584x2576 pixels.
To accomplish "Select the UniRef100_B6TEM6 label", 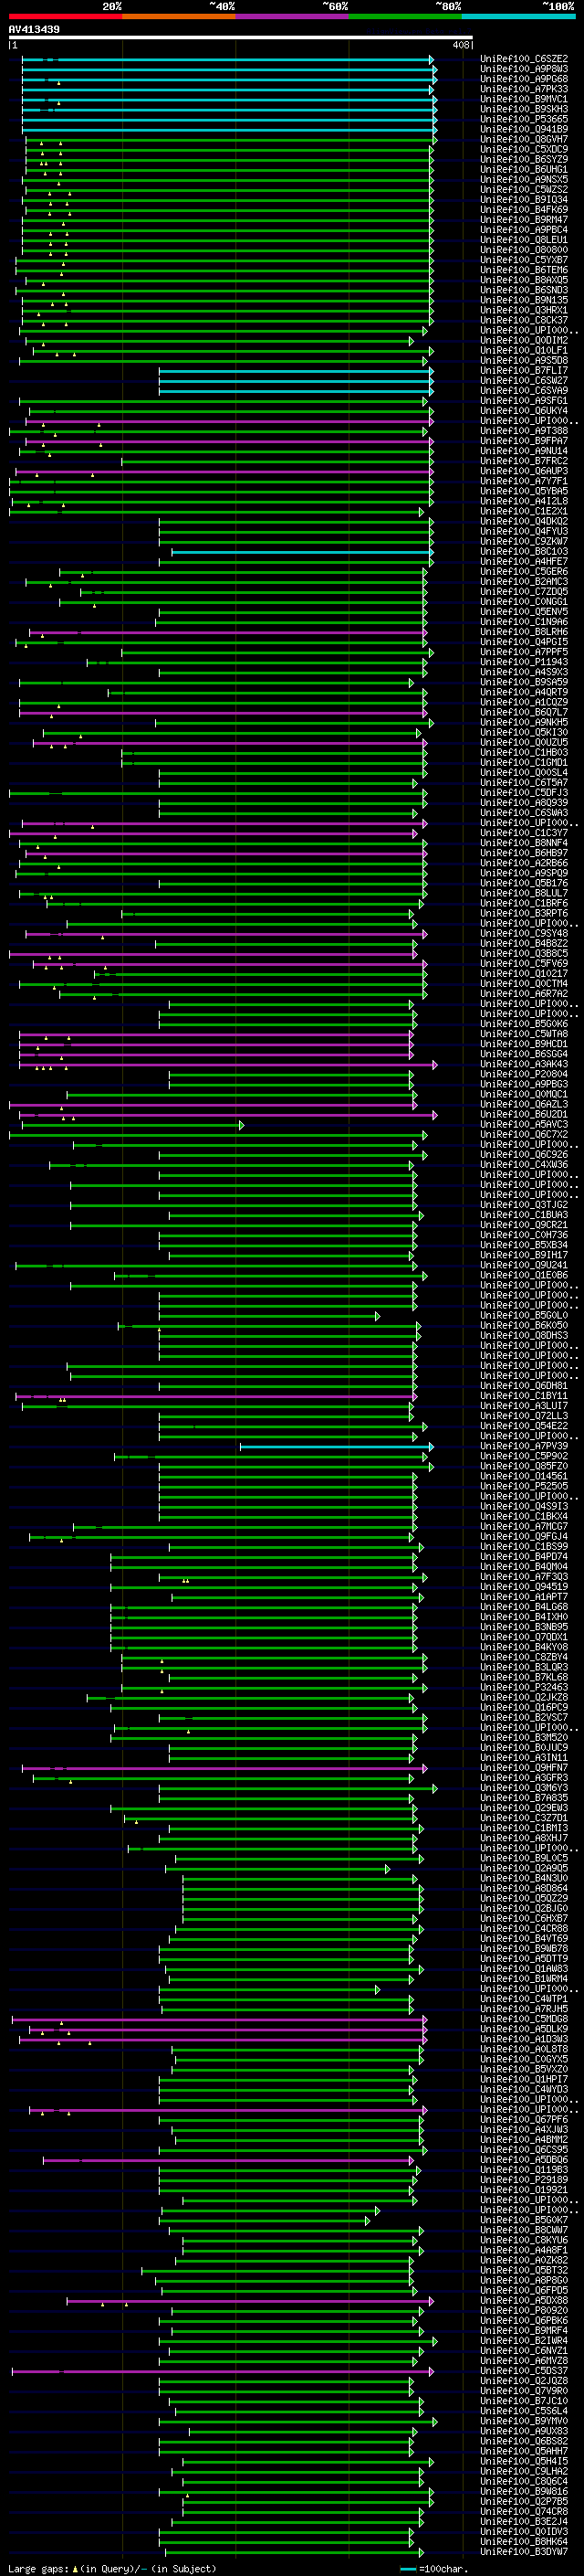I will coord(524,270).
